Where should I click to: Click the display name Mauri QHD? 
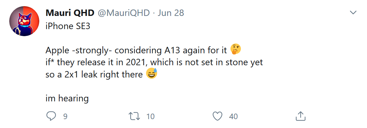point(70,13)
